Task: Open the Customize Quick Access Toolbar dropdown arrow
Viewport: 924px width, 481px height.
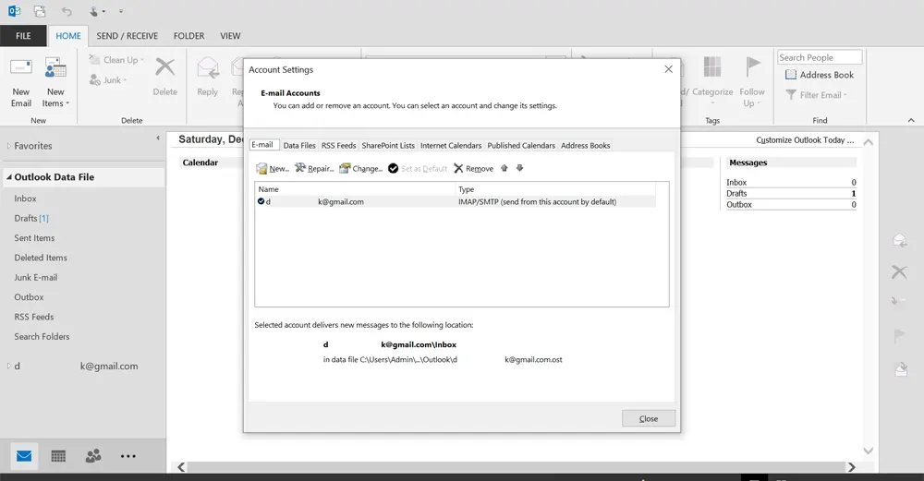Action: click(121, 11)
